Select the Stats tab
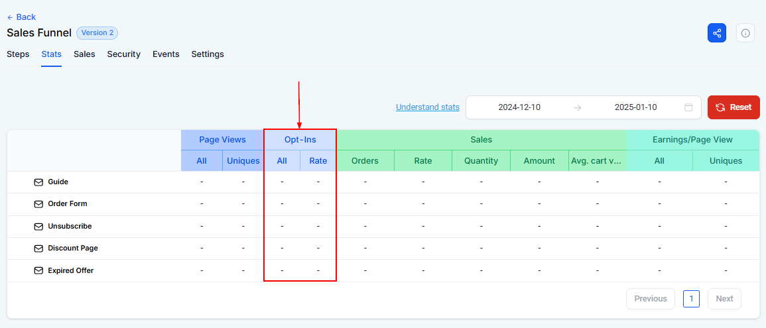The image size is (766, 328). point(51,54)
